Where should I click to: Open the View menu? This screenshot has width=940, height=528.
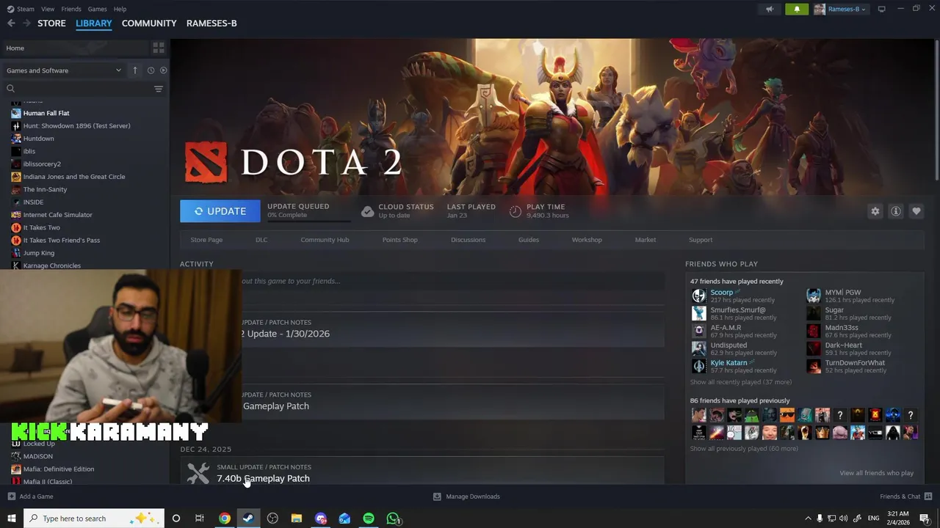(48, 9)
